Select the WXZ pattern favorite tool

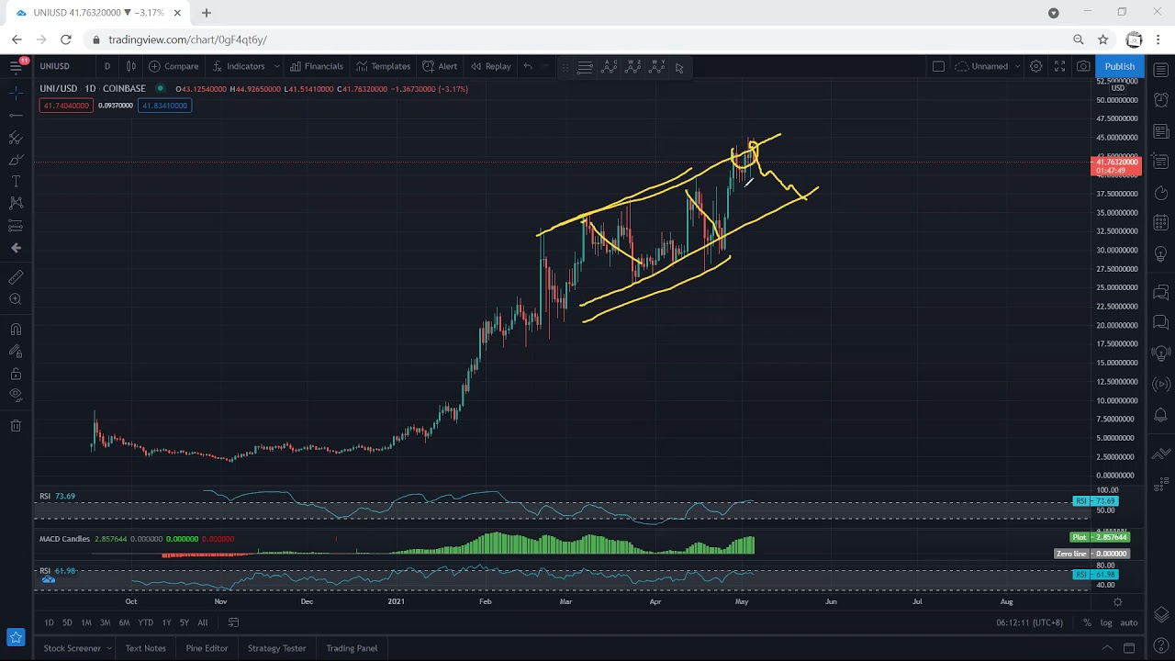click(632, 67)
